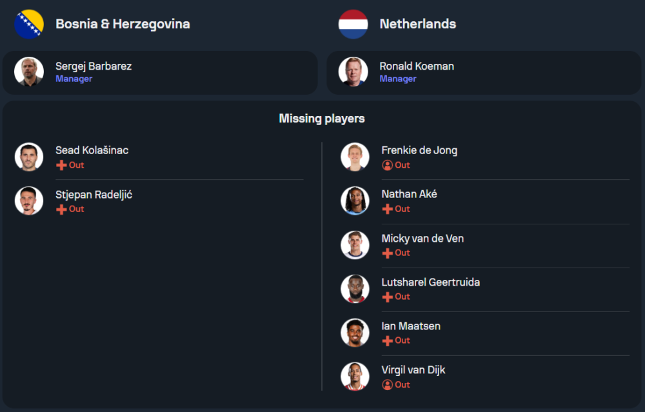Click the Virgil van Dijk name
The height and width of the screenshot is (412, 645).
pos(413,370)
